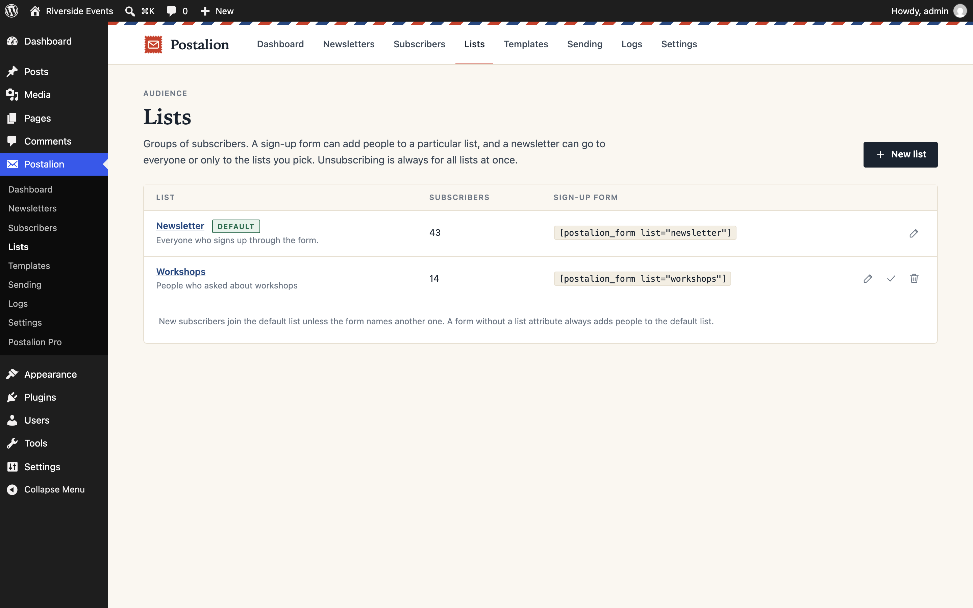Click the Postalion stamp logo

tap(153, 44)
